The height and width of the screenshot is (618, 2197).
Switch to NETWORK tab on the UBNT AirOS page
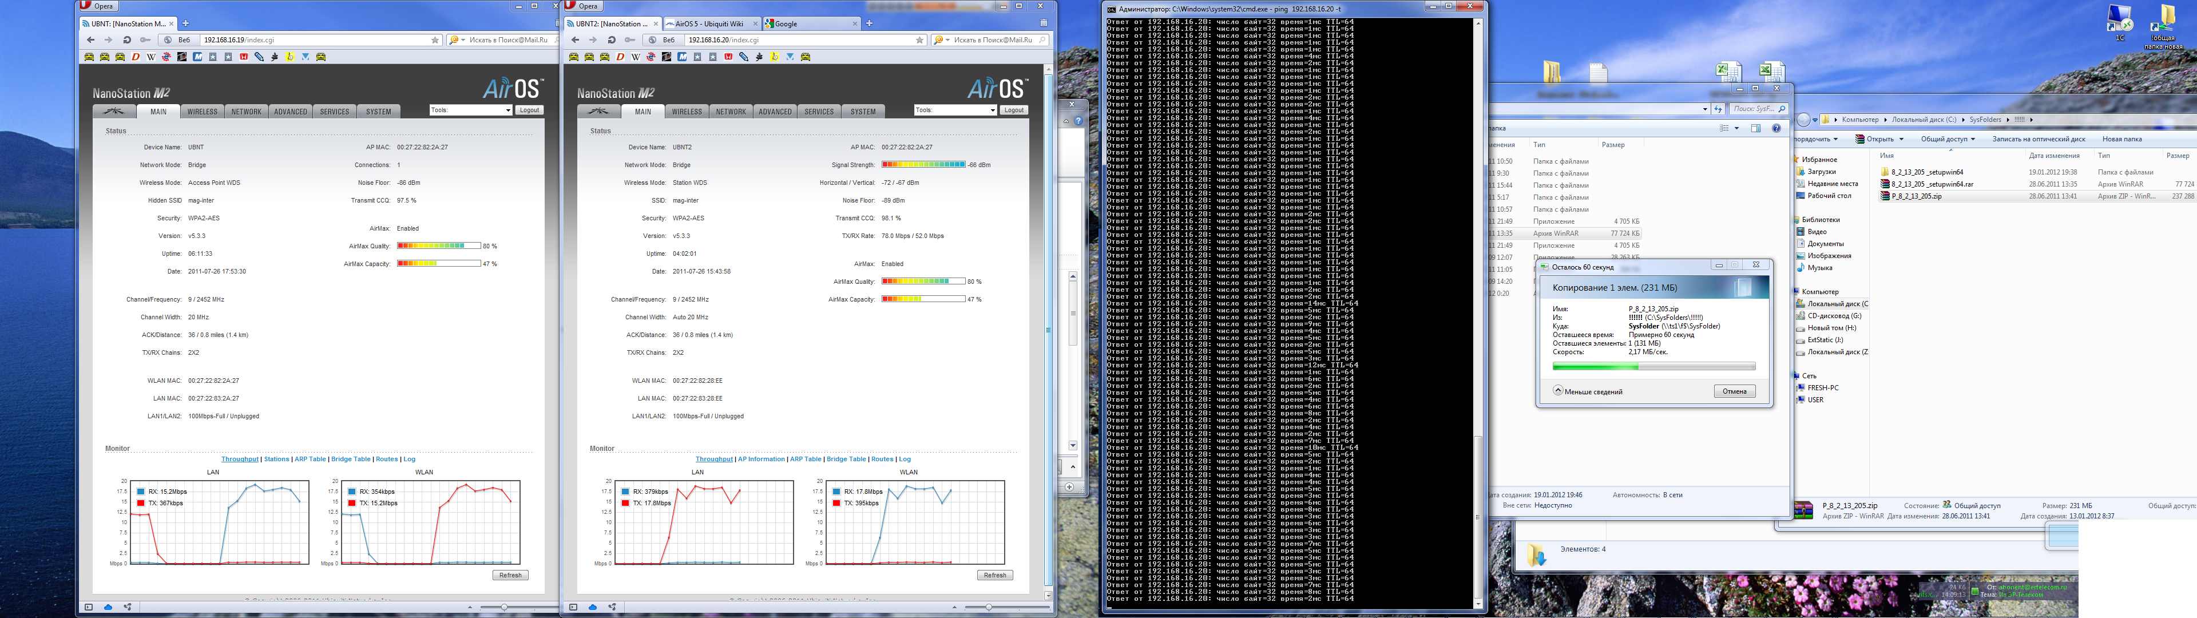(x=247, y=111)
